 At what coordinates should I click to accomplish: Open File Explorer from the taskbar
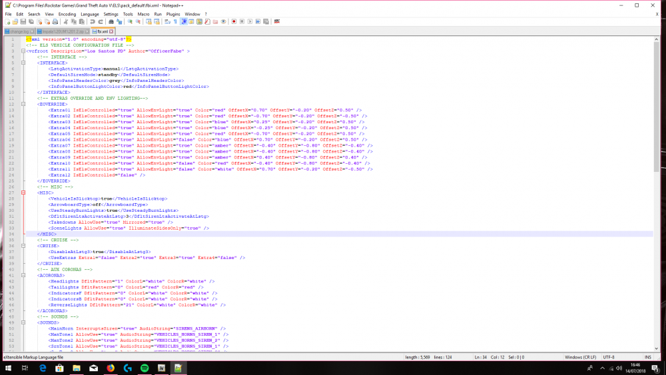pyautogui.click(x=77, y=368)
